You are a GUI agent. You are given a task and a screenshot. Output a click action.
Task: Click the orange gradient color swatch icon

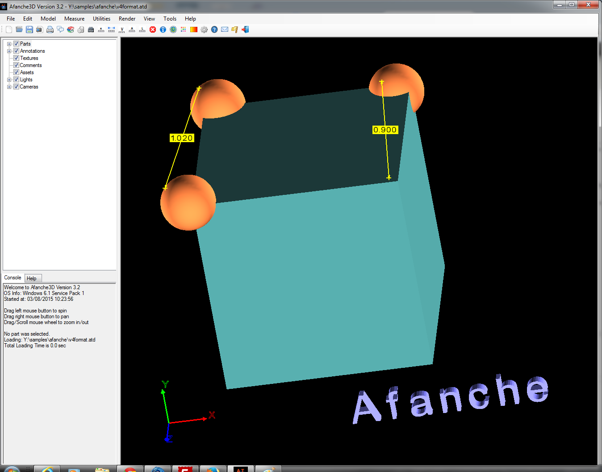(x=194, y=29)
